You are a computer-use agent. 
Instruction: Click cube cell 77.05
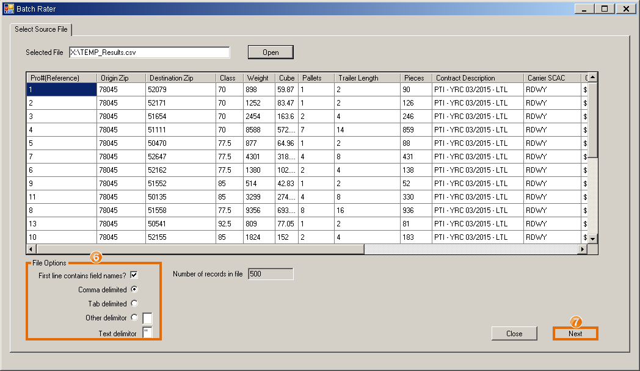click(287, 224)
